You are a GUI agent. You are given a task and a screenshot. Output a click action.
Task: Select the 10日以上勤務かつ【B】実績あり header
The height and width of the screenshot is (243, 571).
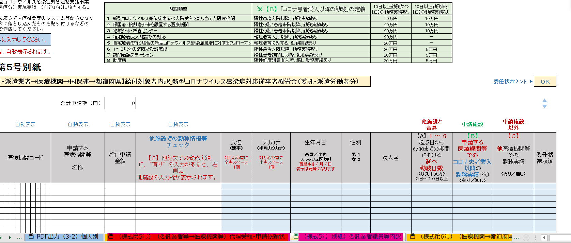(391, 9)
